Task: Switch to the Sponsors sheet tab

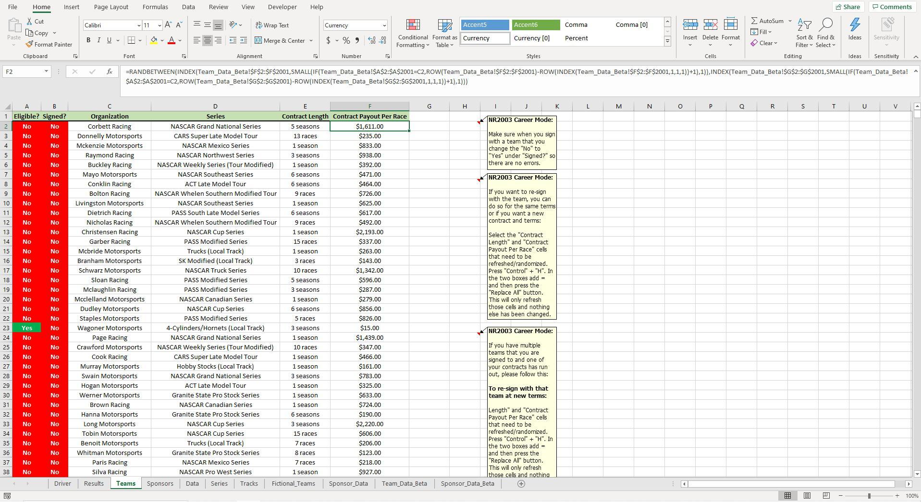Action: (160, 484)
